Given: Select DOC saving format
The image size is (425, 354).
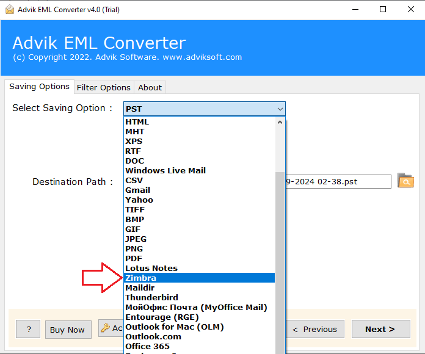Looking at the screenshot, I should pos(200,161).
